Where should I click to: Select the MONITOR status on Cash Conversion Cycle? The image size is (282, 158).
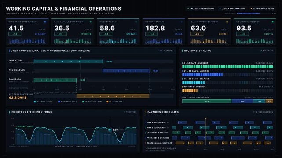(223, 34)
